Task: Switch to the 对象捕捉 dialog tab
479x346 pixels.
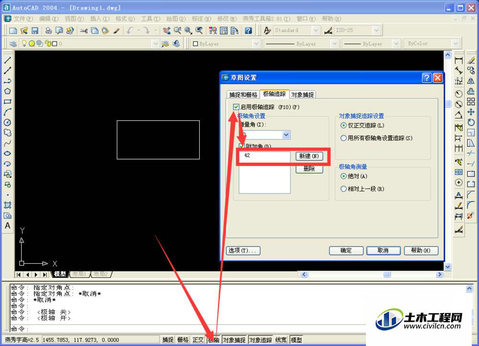Action: (302, 95)
